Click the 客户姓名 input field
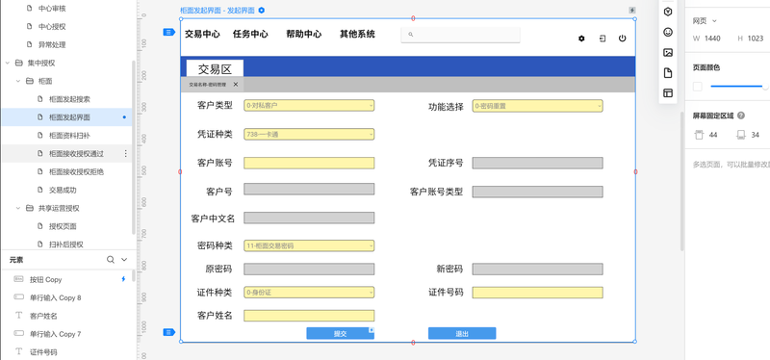This screenshot has width=770, height=360. point(309,316)
